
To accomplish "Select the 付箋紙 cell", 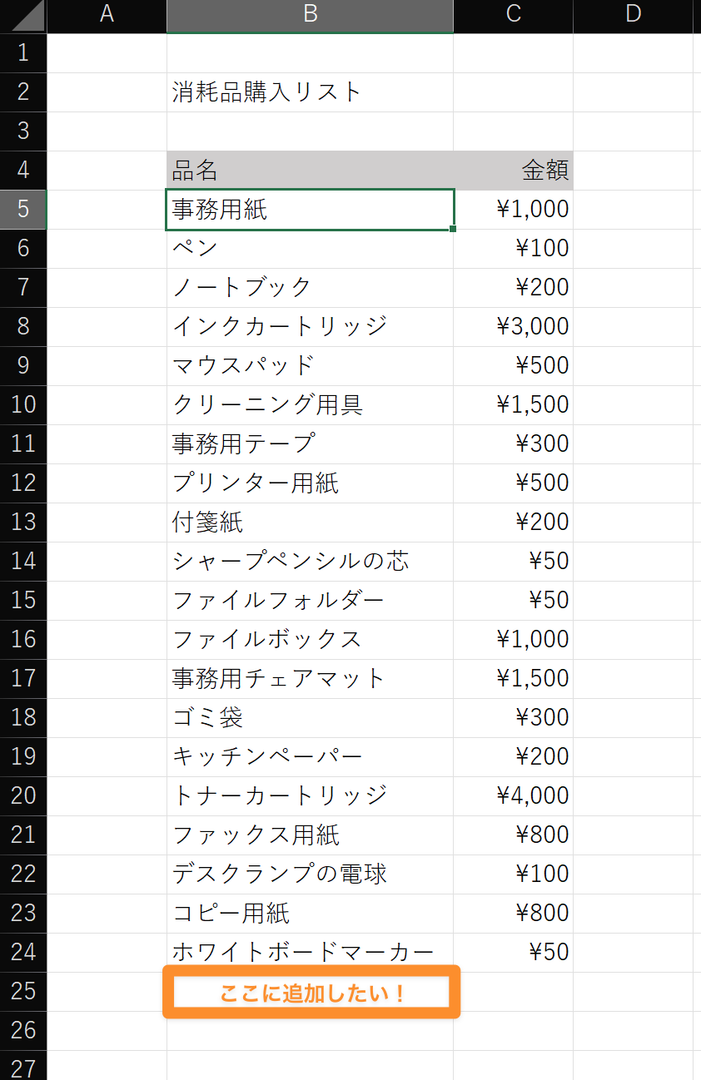I will tap(310, 522).
